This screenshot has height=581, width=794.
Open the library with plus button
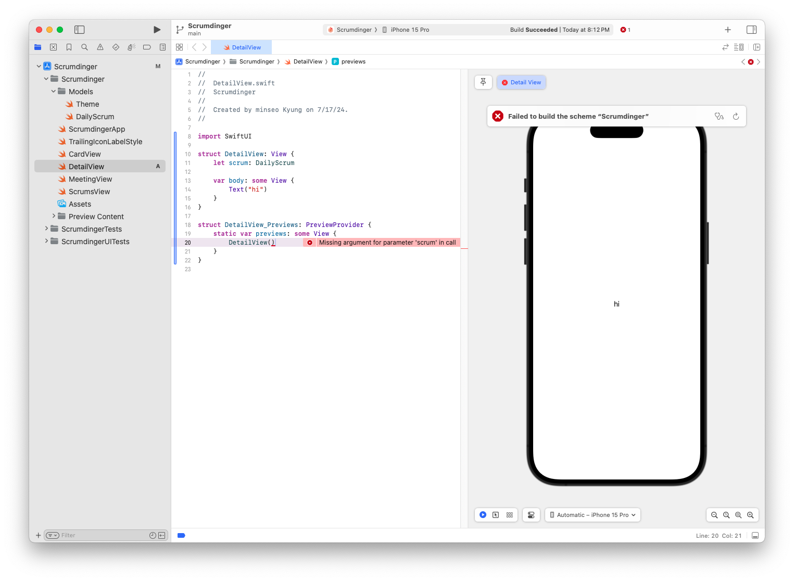click(x=728, y=30)
